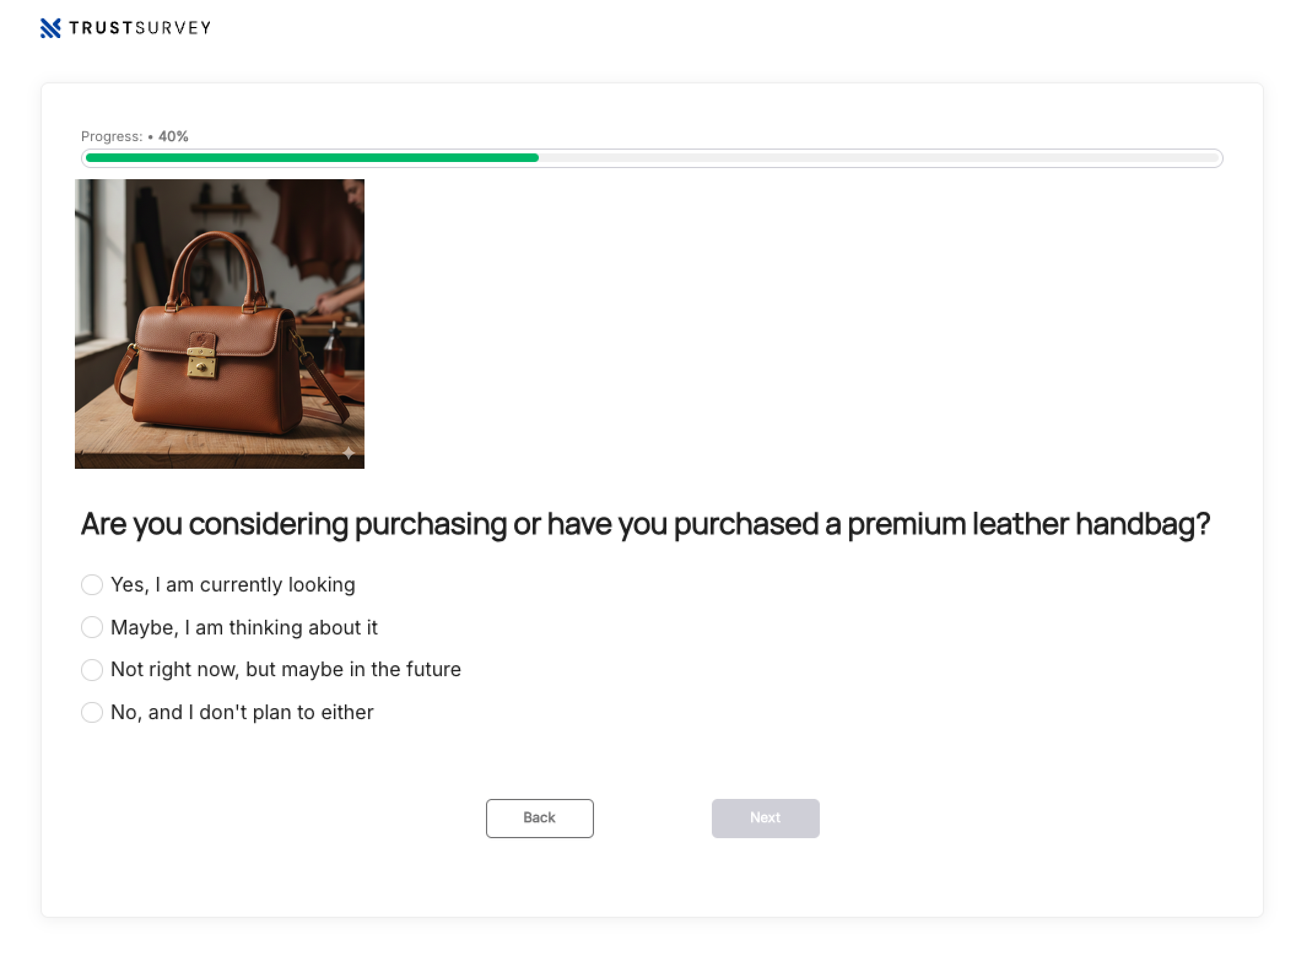Screen dimensions: 1296x956
Task: Click the "Maybe, I am thinking about it" label text
Action: (x=244, y=627)
